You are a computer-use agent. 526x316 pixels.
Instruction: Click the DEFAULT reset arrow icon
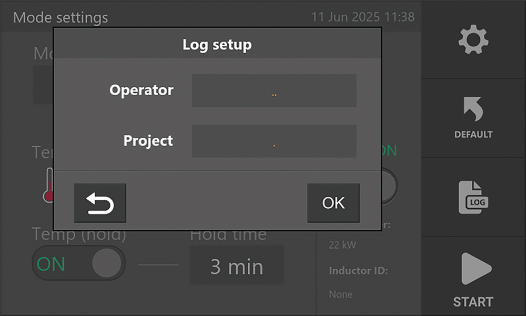(x=473, y=108)
